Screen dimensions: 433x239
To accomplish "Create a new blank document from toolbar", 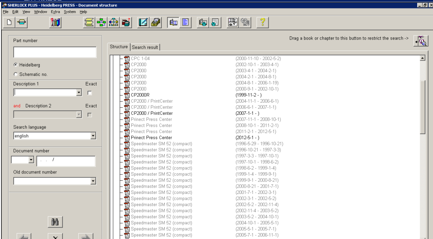I will coord(9,22).
